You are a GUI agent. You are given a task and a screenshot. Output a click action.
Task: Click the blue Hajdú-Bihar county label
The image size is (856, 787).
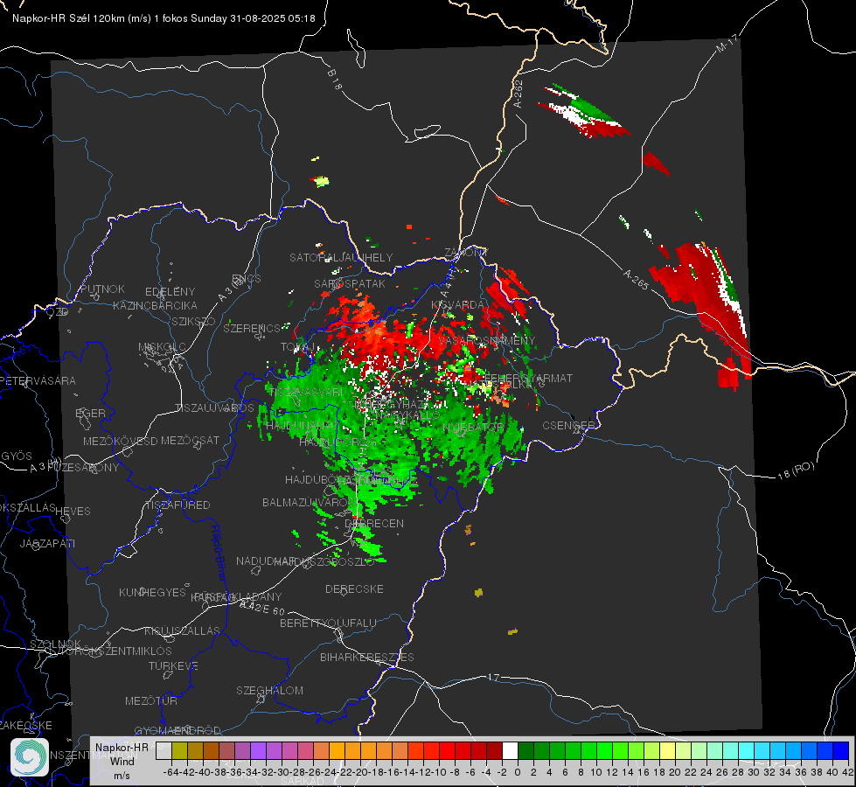(x=219, y=554)
